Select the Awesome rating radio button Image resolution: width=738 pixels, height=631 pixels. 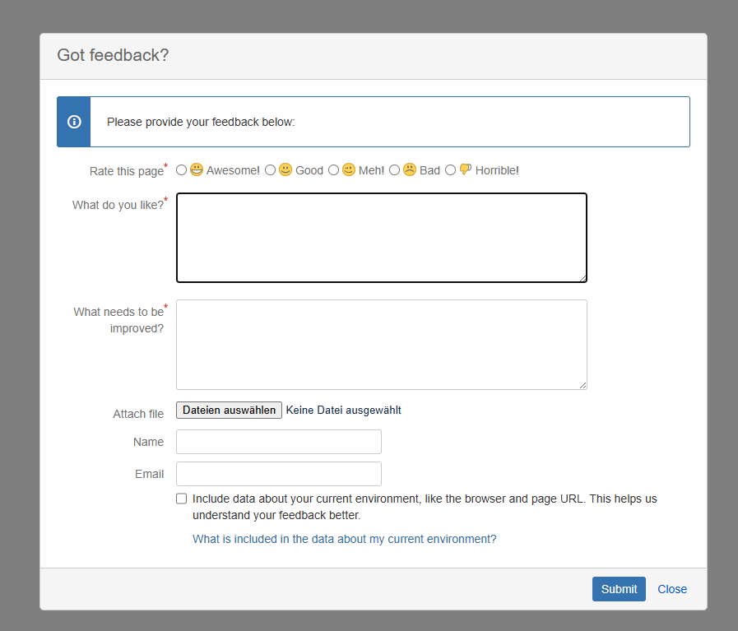(181, 169)
